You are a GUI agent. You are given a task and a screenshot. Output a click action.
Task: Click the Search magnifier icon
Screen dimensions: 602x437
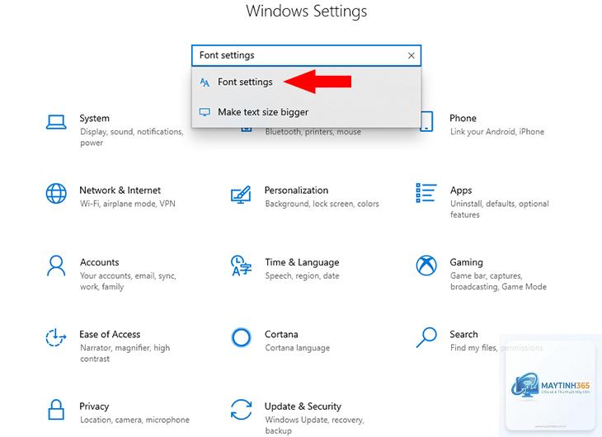(426, 337)
